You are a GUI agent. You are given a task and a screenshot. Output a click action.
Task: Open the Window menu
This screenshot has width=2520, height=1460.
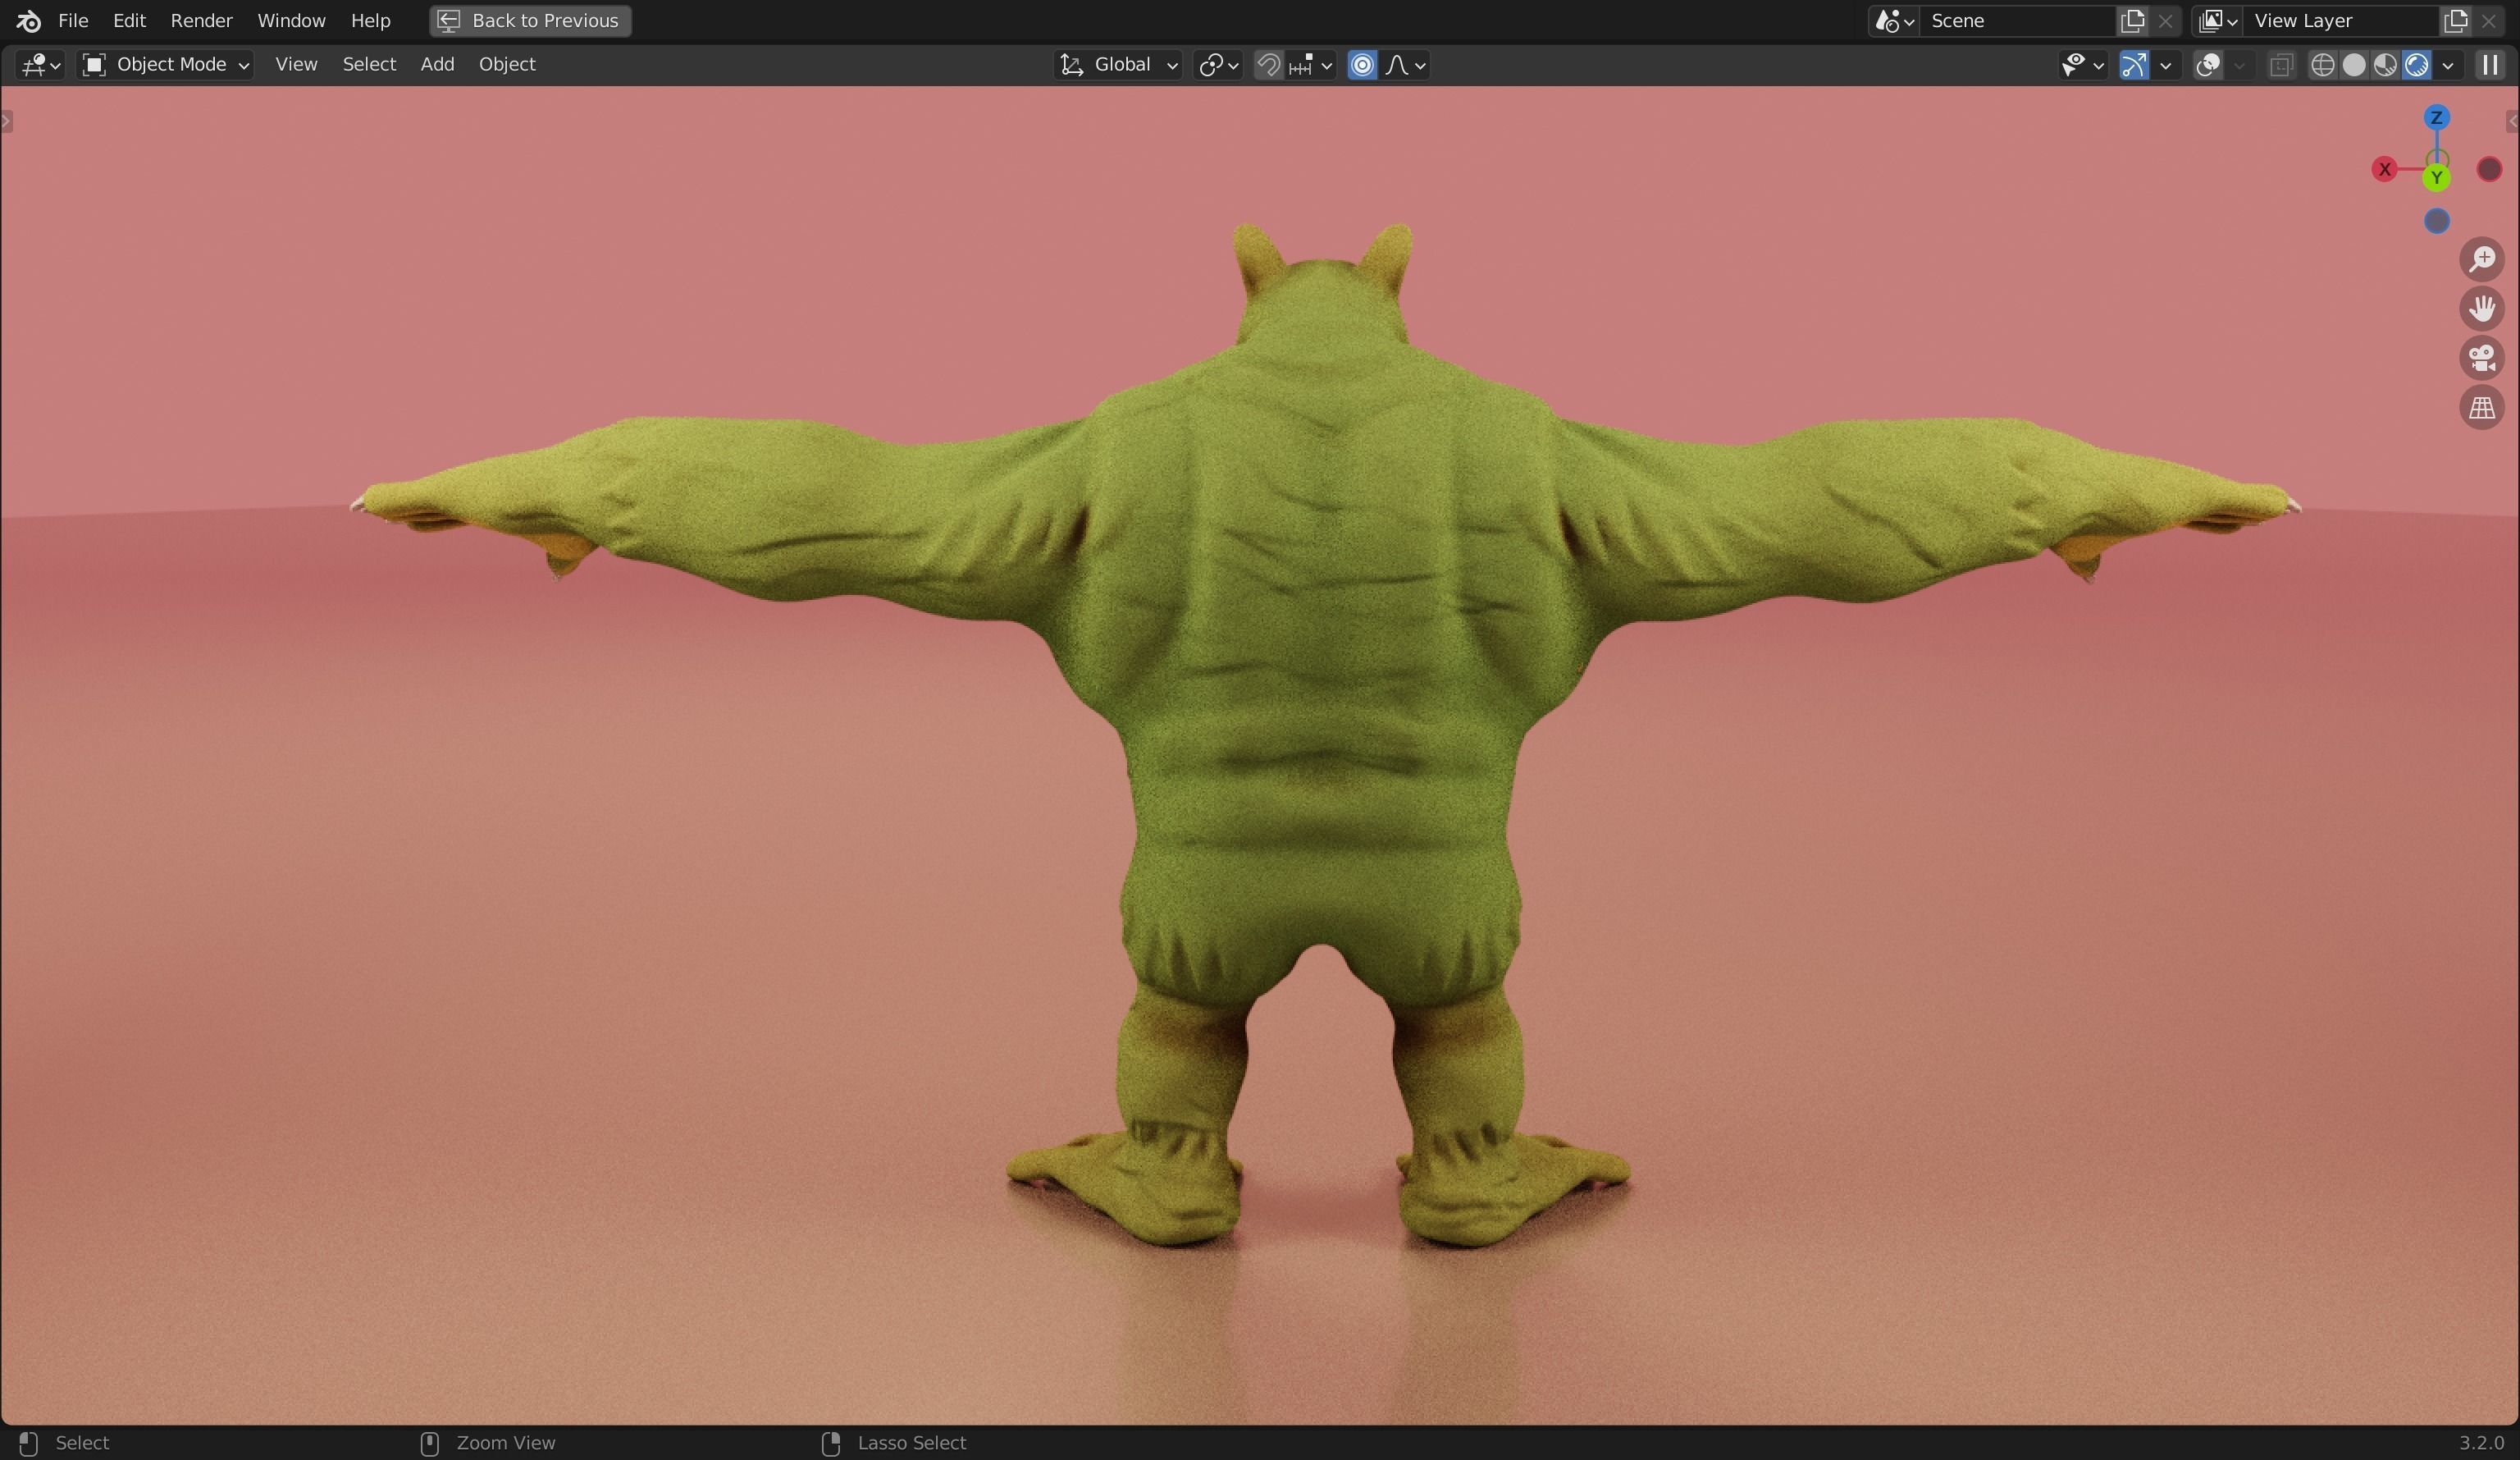[x=291, y=20]
